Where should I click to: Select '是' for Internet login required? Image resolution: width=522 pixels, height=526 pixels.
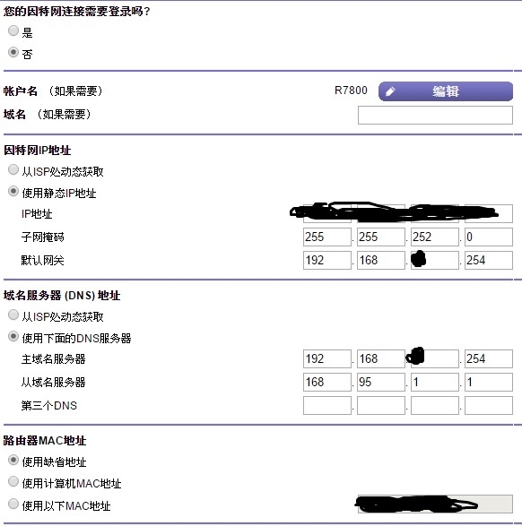point(13,30)
